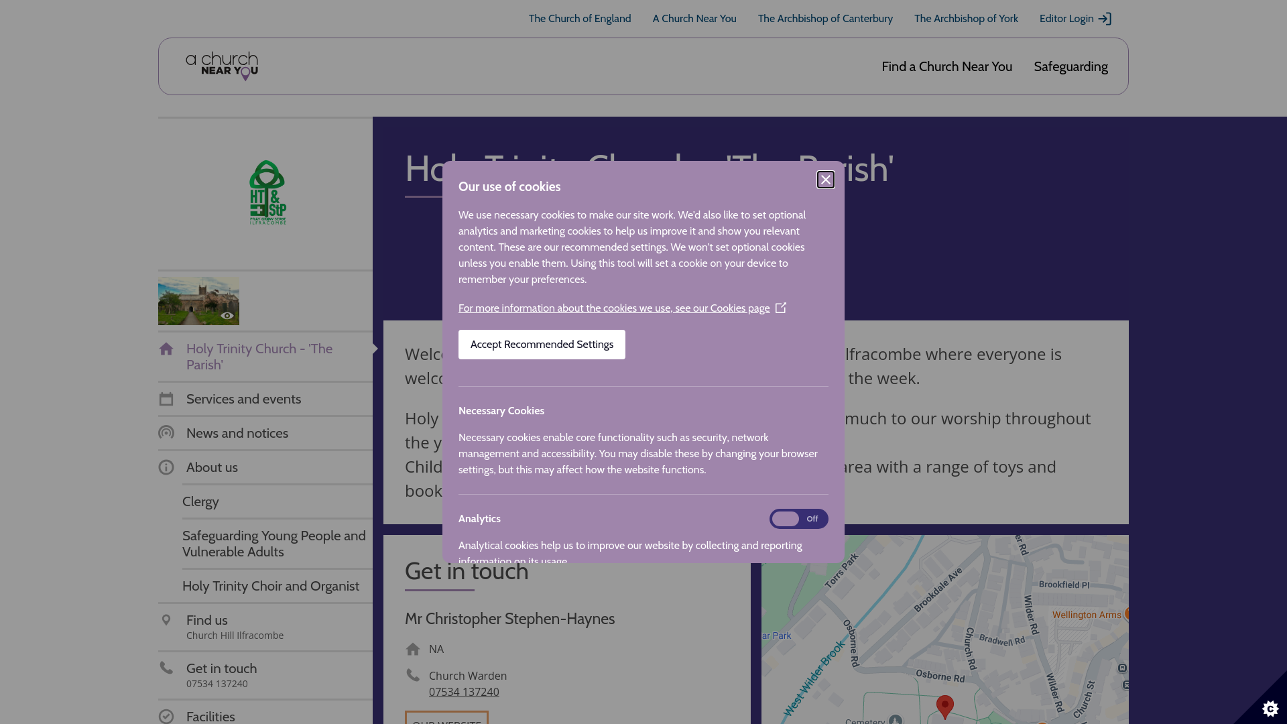Screen dimensions: 1287x724
Task: Open Get in touch sidebar item
Action: 221,668
